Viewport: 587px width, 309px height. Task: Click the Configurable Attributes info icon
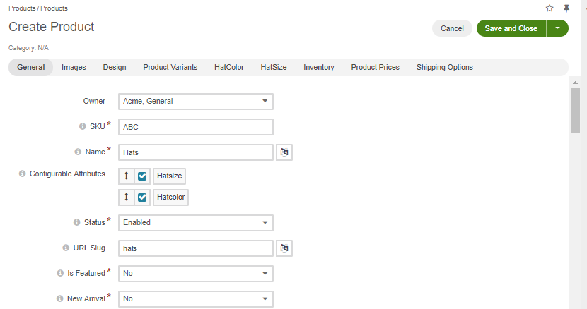point(22,174)
